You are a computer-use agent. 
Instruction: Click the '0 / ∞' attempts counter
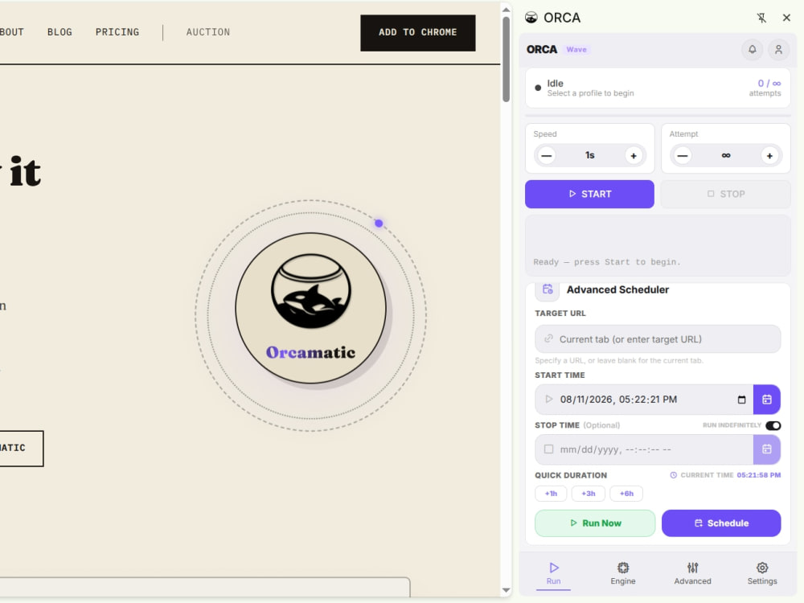[769, 83]
